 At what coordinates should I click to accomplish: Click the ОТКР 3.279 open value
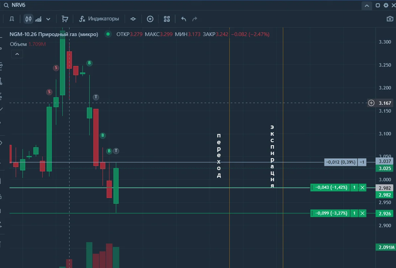tap(129, 34)
